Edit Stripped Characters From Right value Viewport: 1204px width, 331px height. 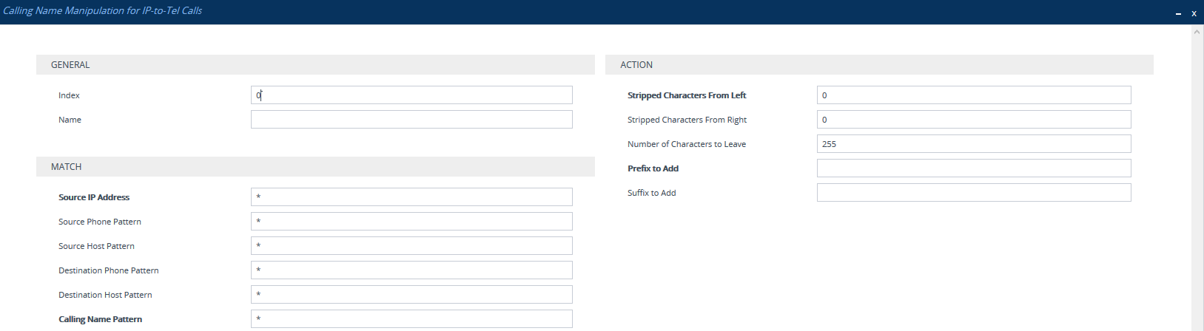(974, 120)
